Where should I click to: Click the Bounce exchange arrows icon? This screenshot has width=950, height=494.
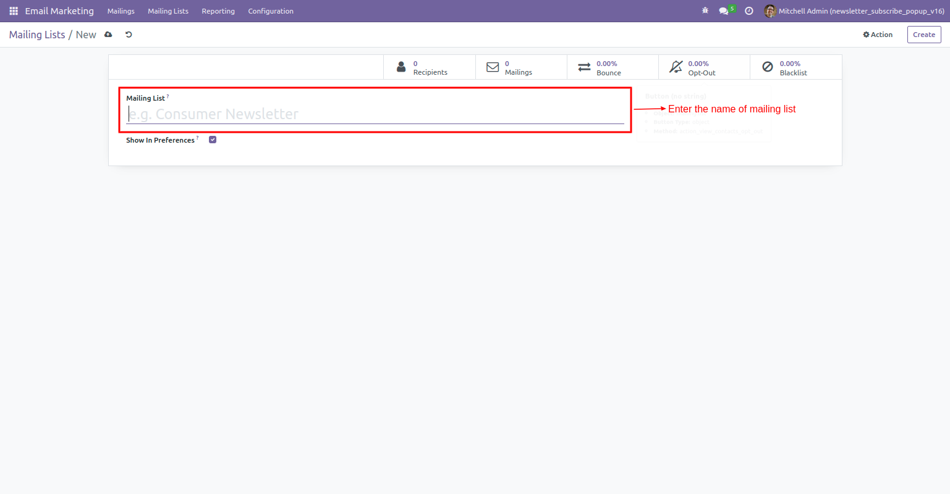584,67
